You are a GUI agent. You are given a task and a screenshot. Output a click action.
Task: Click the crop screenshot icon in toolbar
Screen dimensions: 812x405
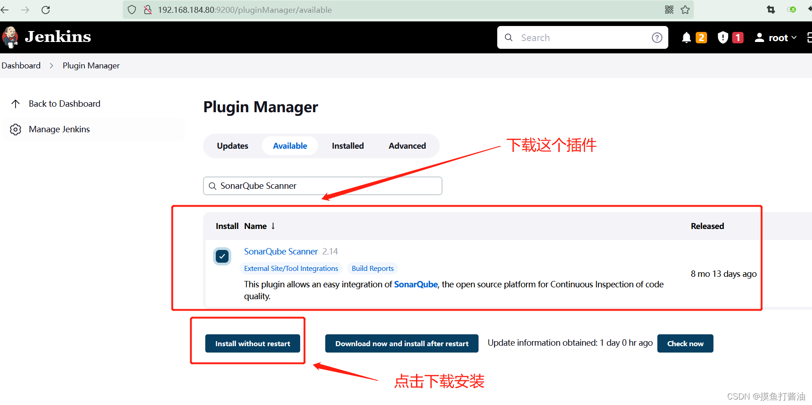(771, 10)
